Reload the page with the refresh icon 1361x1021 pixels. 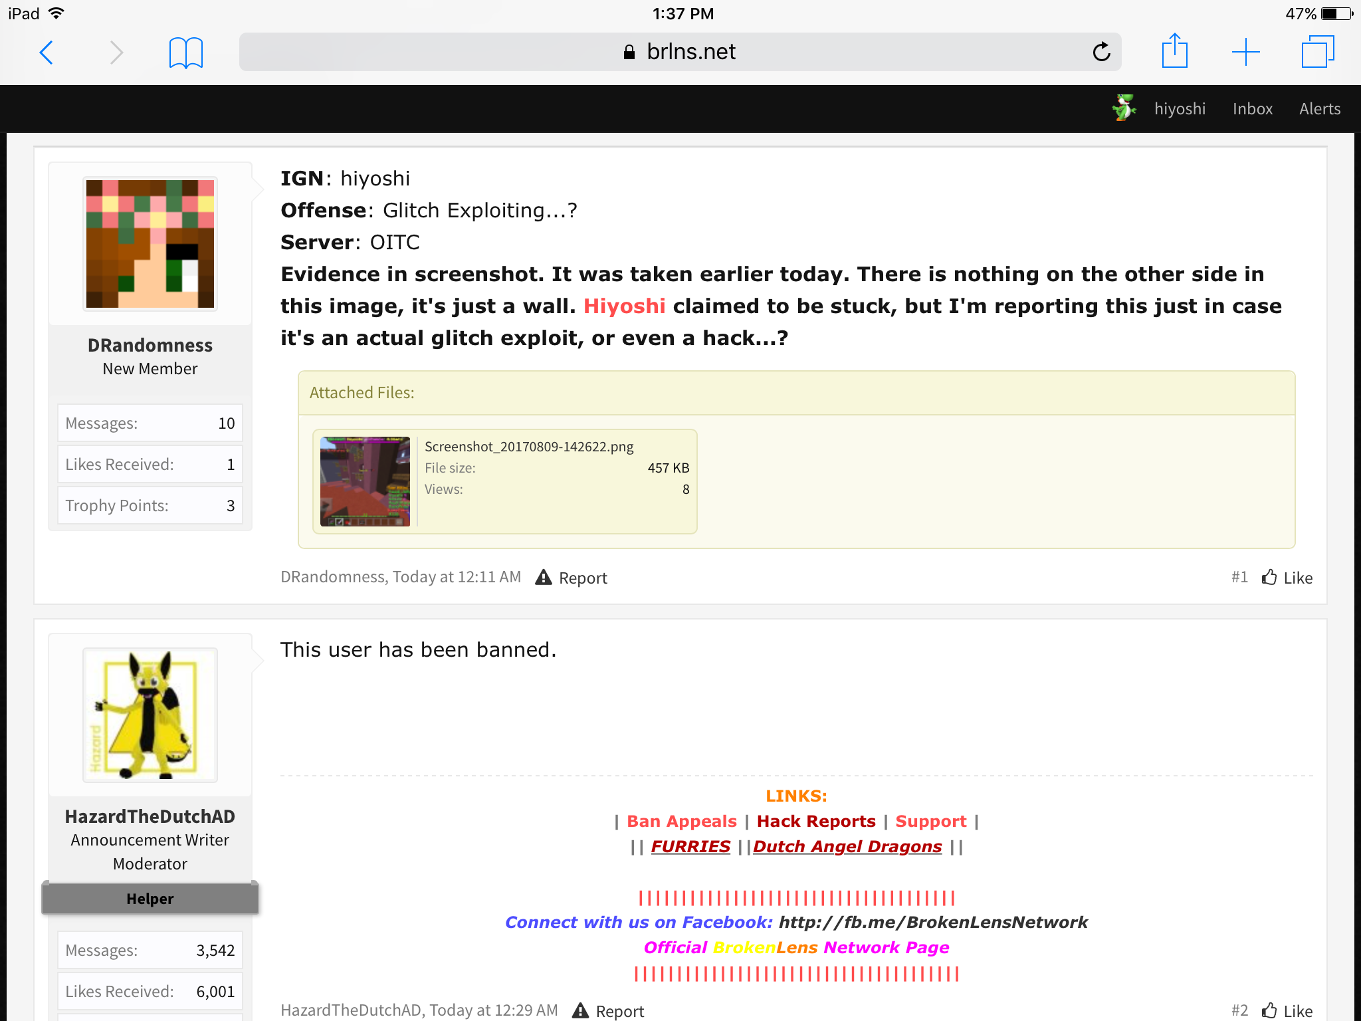point(1101,51)
